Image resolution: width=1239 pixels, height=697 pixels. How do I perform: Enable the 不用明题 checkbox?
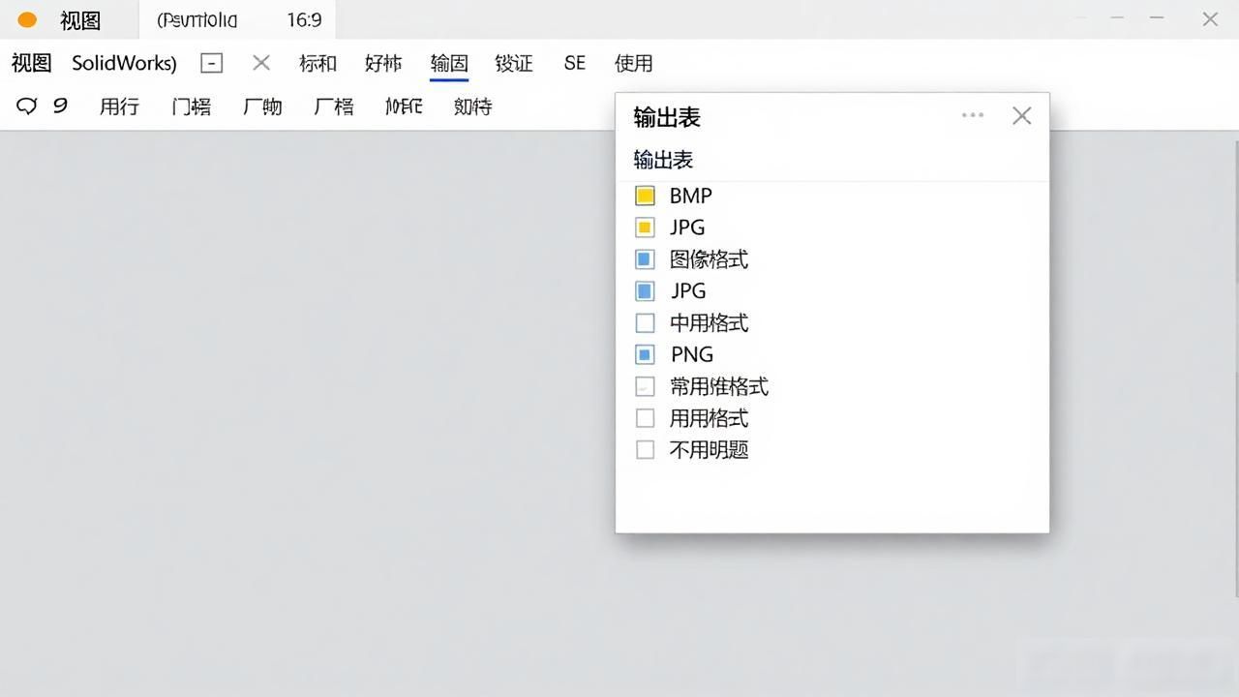coord(645,450)
